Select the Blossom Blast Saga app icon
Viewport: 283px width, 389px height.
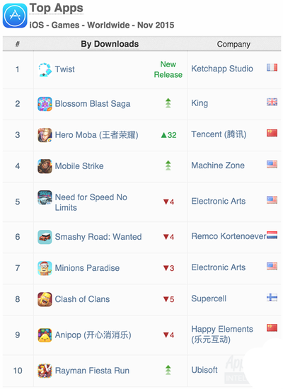click(45, 104)
